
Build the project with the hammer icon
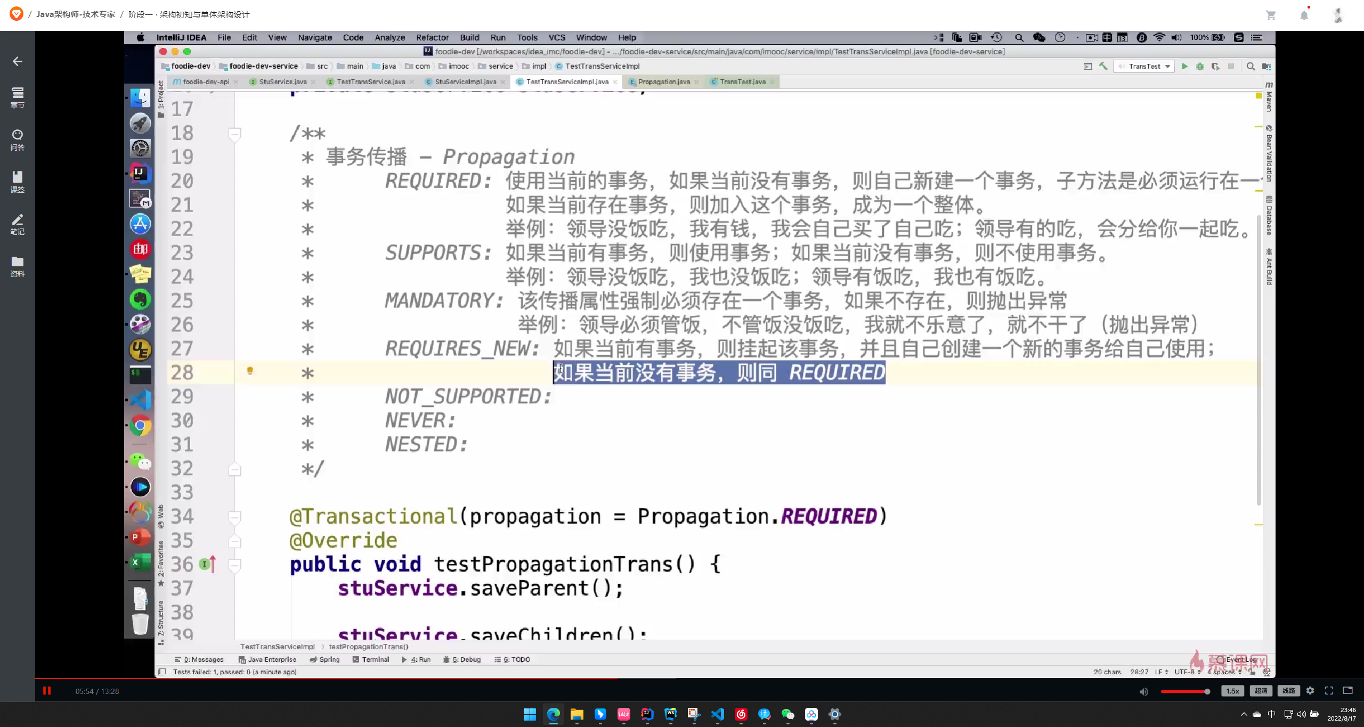tap(1103, 66)
